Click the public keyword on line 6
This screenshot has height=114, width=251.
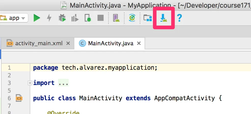coord(44,98)
